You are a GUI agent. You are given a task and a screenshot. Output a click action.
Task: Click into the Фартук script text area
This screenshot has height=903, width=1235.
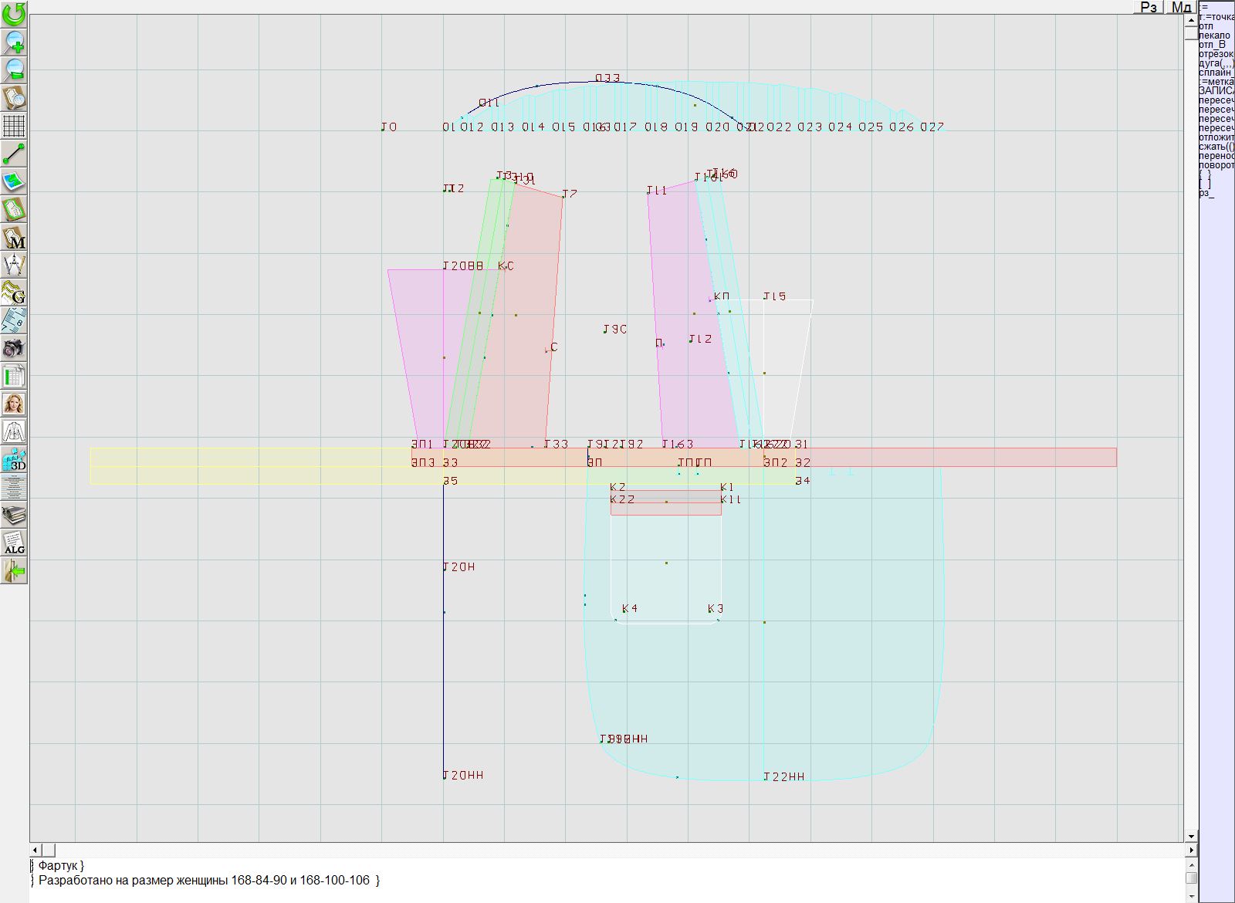click(x=540, y=880)
